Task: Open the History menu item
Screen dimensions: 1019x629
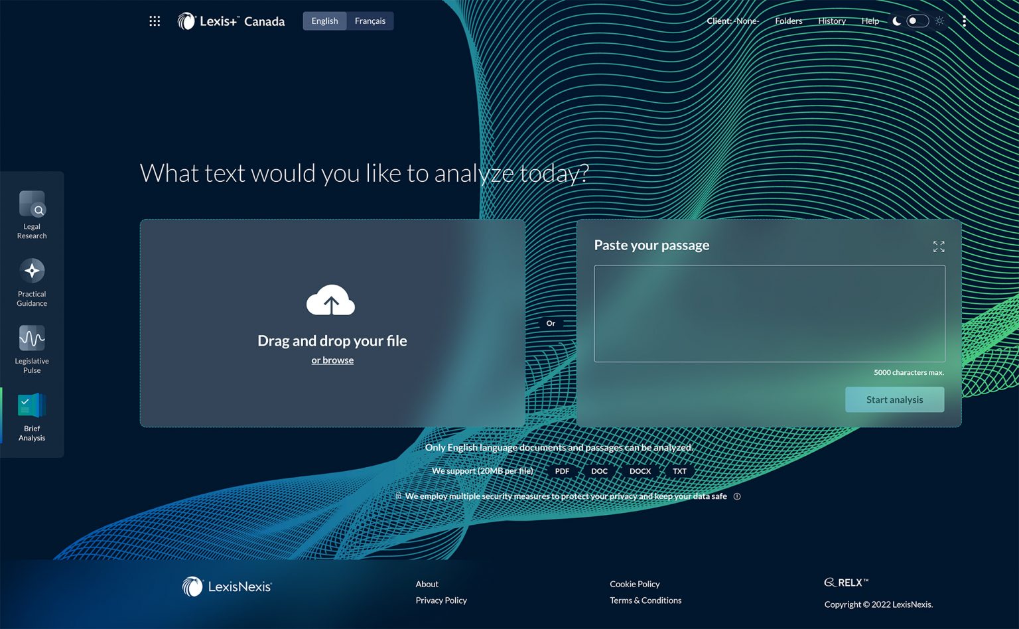Action: pyautogui.click(x=832, y=21)
